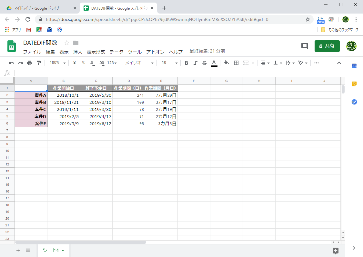This screenshot has width=363, height=257.
Task: Toggle italic formatting
Action: point(195,63)
